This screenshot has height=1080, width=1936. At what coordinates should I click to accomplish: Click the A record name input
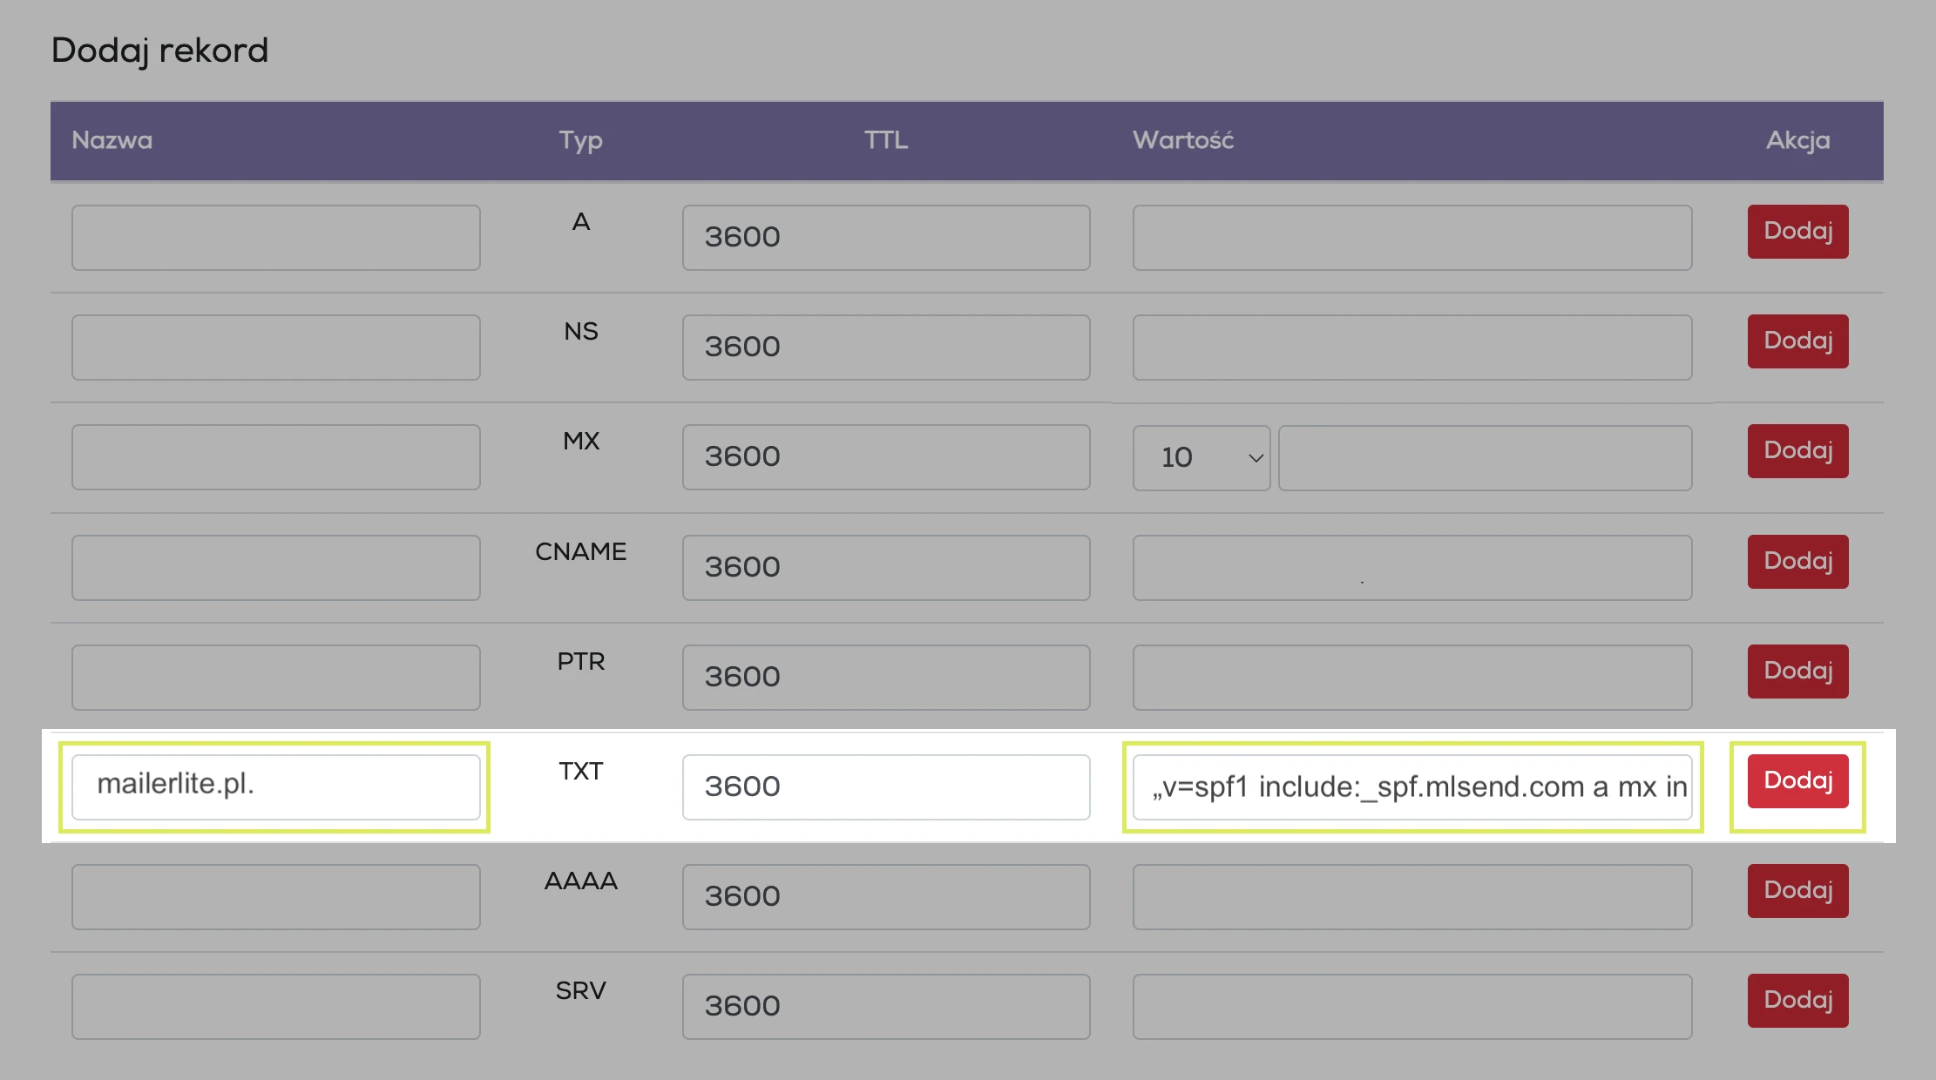click(x=275, y=238)
